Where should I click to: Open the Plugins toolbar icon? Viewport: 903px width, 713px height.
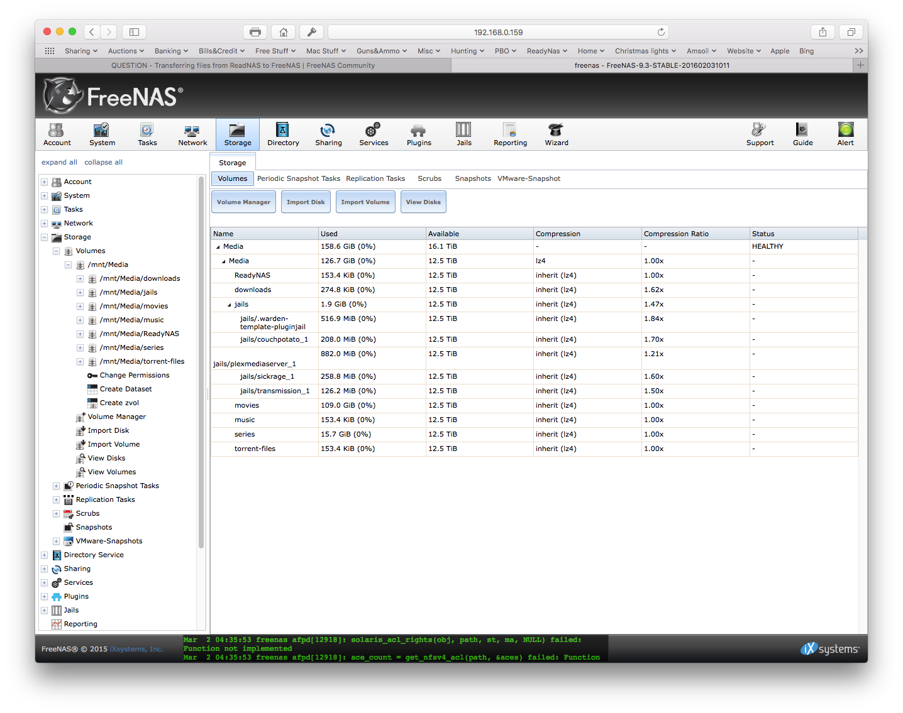tap(419, 134)
